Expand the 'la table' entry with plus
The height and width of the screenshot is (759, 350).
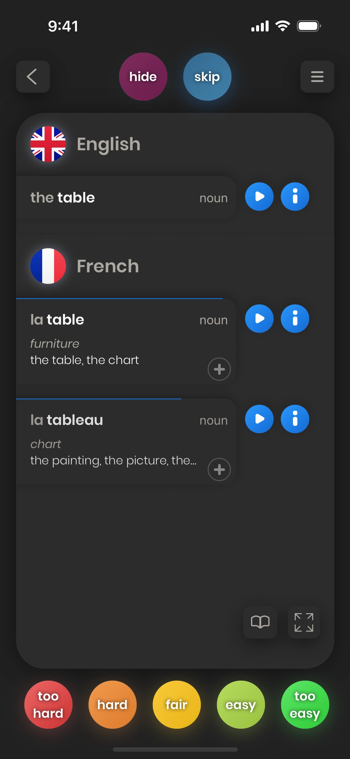coord(219,369)
